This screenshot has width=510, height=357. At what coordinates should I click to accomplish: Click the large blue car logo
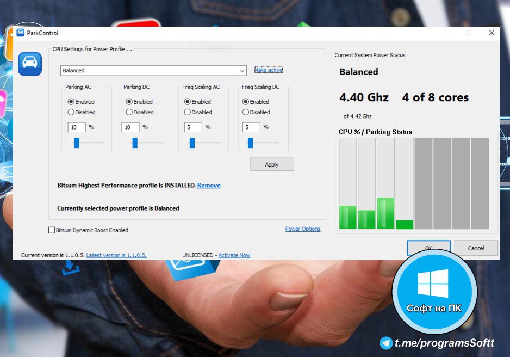click(x=30, y=64)
